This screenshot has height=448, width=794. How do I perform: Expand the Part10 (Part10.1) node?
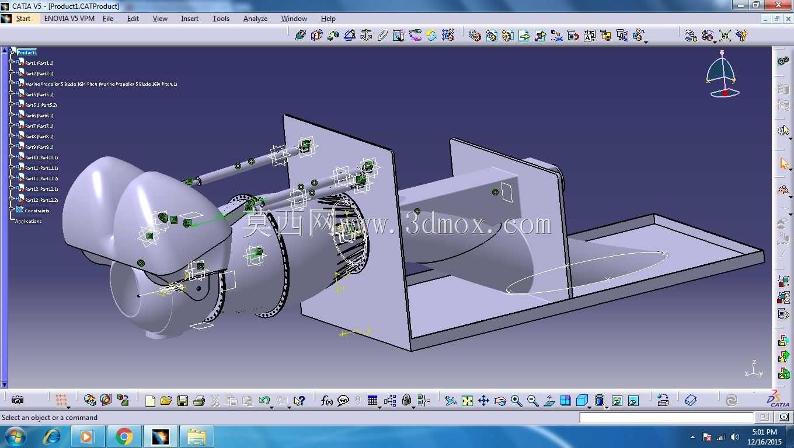point(12,157)
